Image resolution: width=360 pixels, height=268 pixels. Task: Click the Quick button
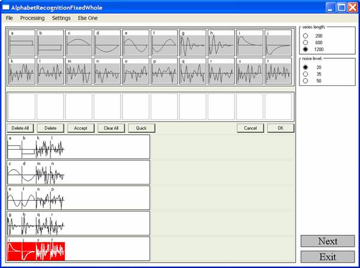tap(142, 128)
